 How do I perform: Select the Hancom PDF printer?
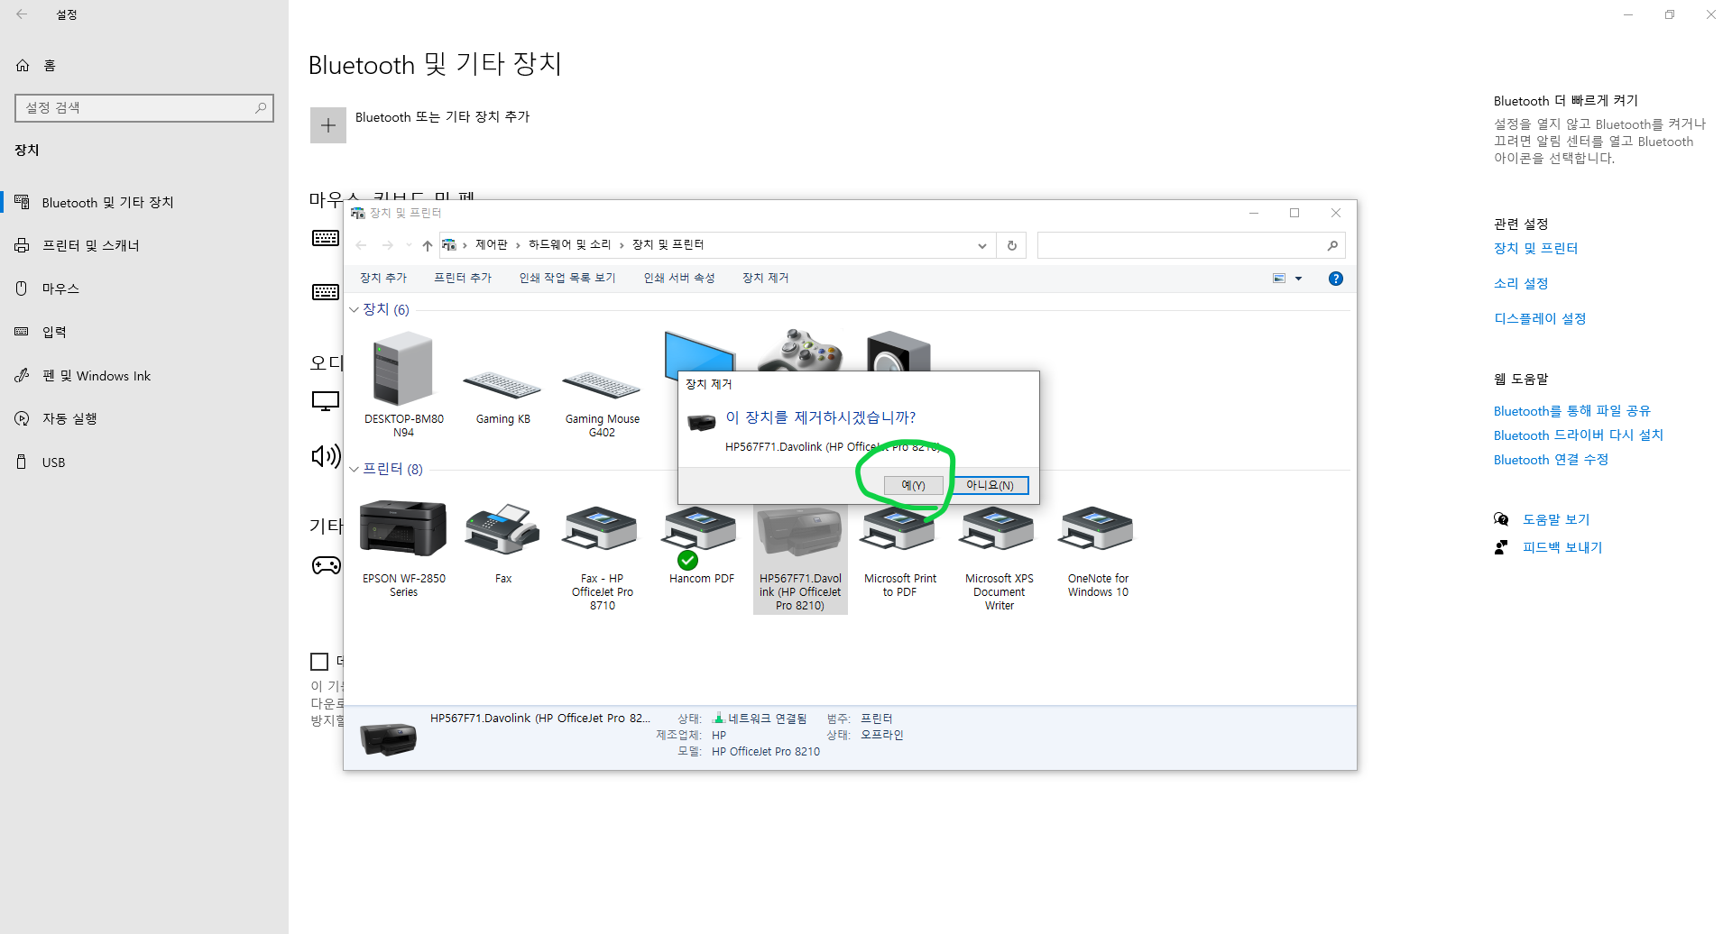701,544
